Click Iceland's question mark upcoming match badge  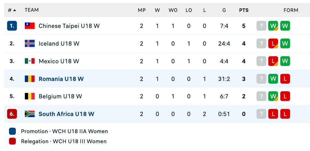coord(261,44)
